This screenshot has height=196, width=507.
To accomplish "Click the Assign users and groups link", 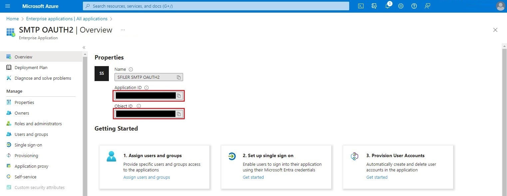I will coord(146,177).
